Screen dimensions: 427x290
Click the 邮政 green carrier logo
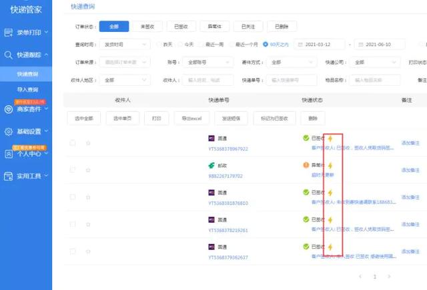pyautogui.click(x=211, y=166)
